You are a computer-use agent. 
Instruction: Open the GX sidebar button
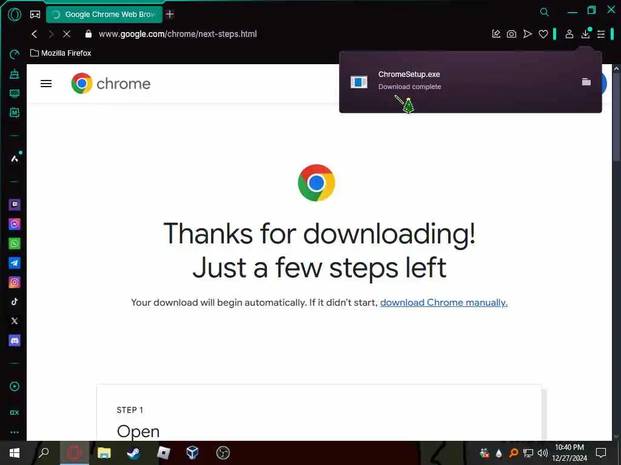(x=15, y=412)
